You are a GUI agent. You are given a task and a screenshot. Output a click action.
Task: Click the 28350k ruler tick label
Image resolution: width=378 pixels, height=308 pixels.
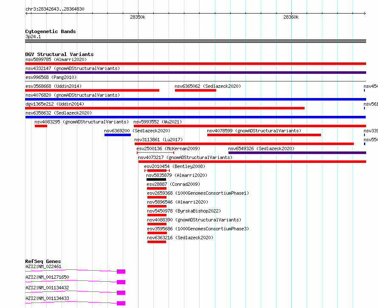138,17
